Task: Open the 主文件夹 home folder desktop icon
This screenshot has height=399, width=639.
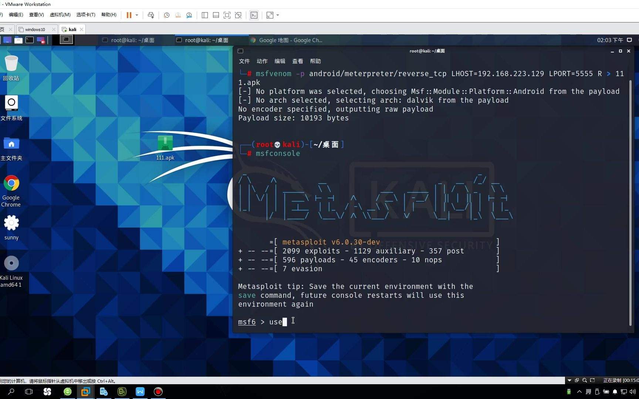Action: point(11,149)
